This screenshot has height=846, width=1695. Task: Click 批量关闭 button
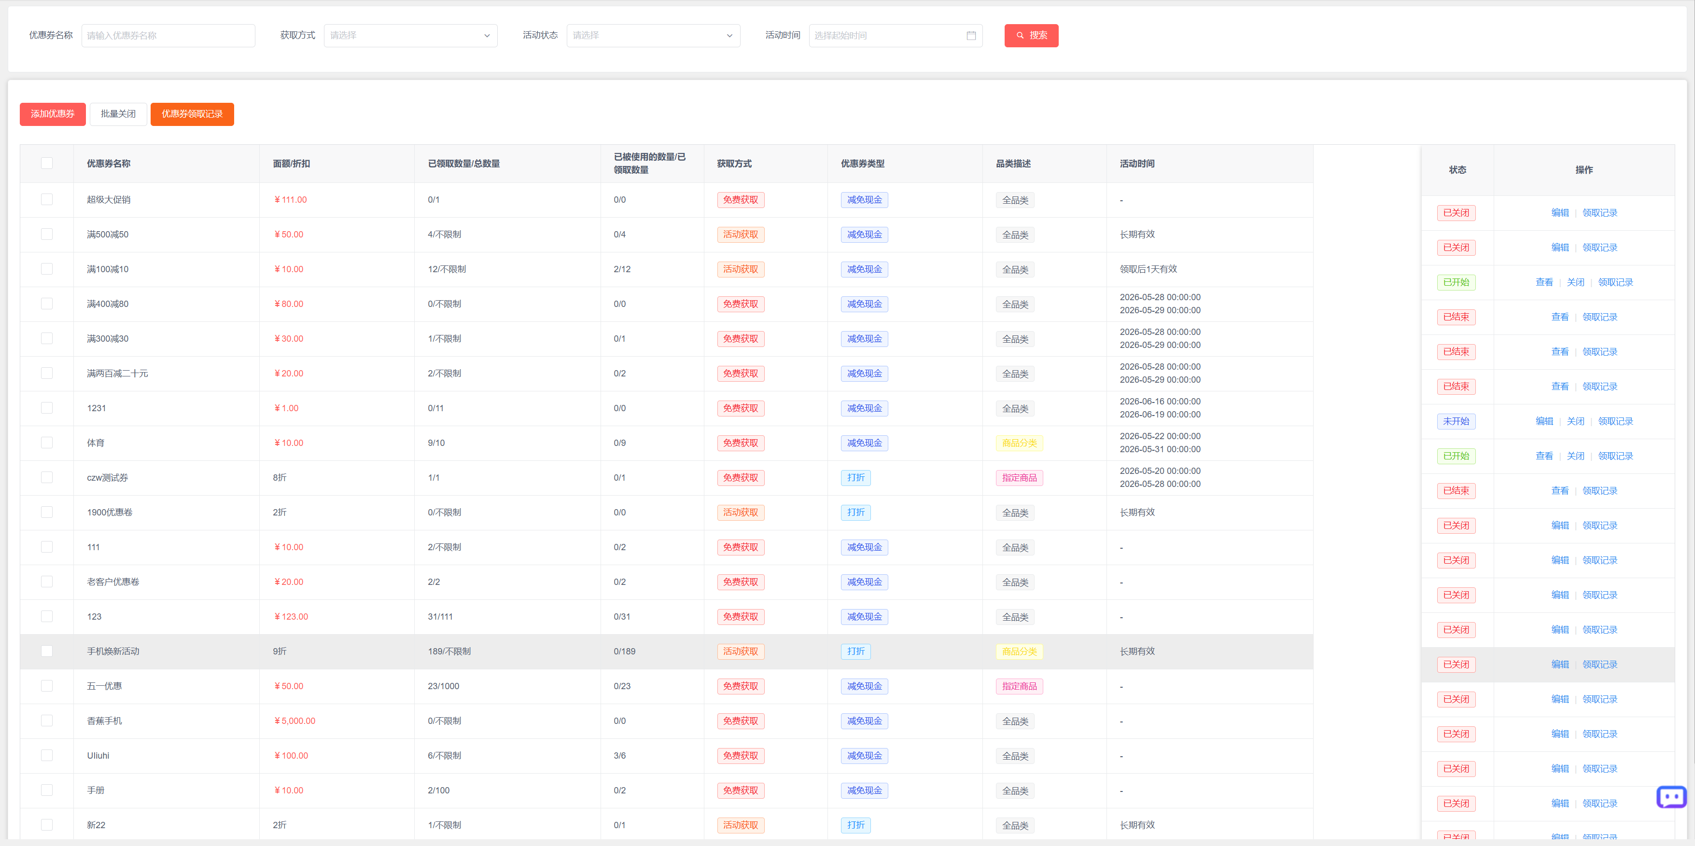coord(118,114)
